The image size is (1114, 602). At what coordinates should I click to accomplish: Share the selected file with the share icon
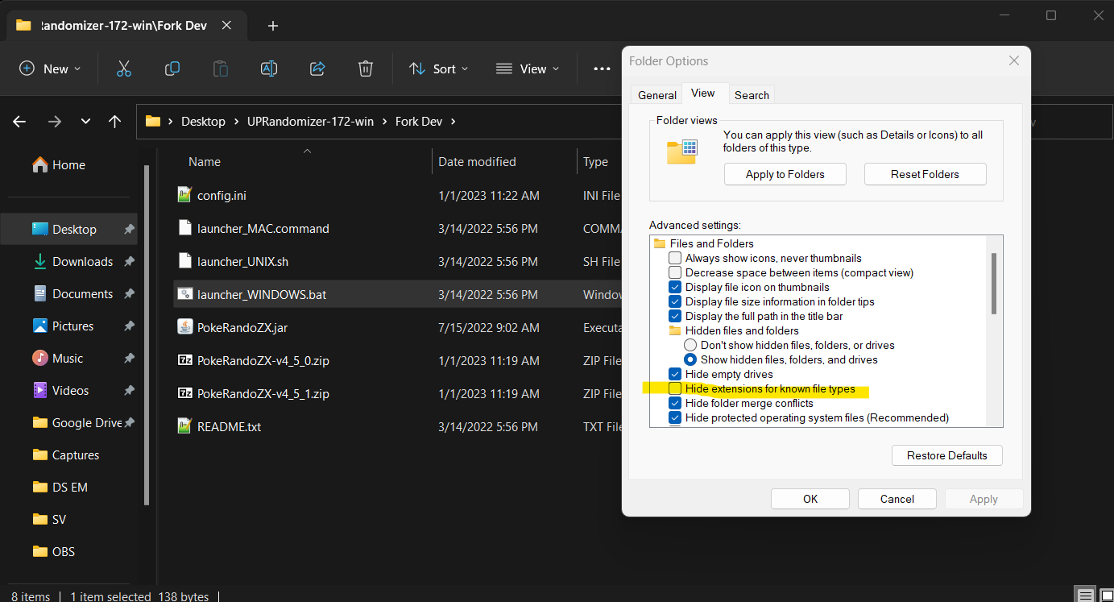317,69
